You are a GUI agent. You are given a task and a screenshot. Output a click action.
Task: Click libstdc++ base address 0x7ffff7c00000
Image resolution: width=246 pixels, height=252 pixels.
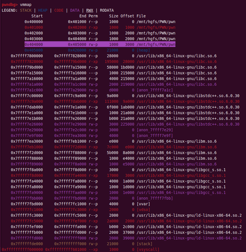pyautogui.click(x=27, y=96)
